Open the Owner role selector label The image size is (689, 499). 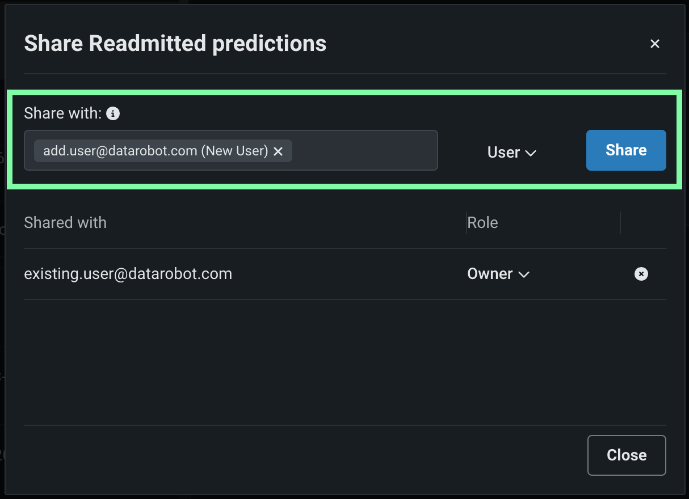pyautogui.click(x=490, y=274)
